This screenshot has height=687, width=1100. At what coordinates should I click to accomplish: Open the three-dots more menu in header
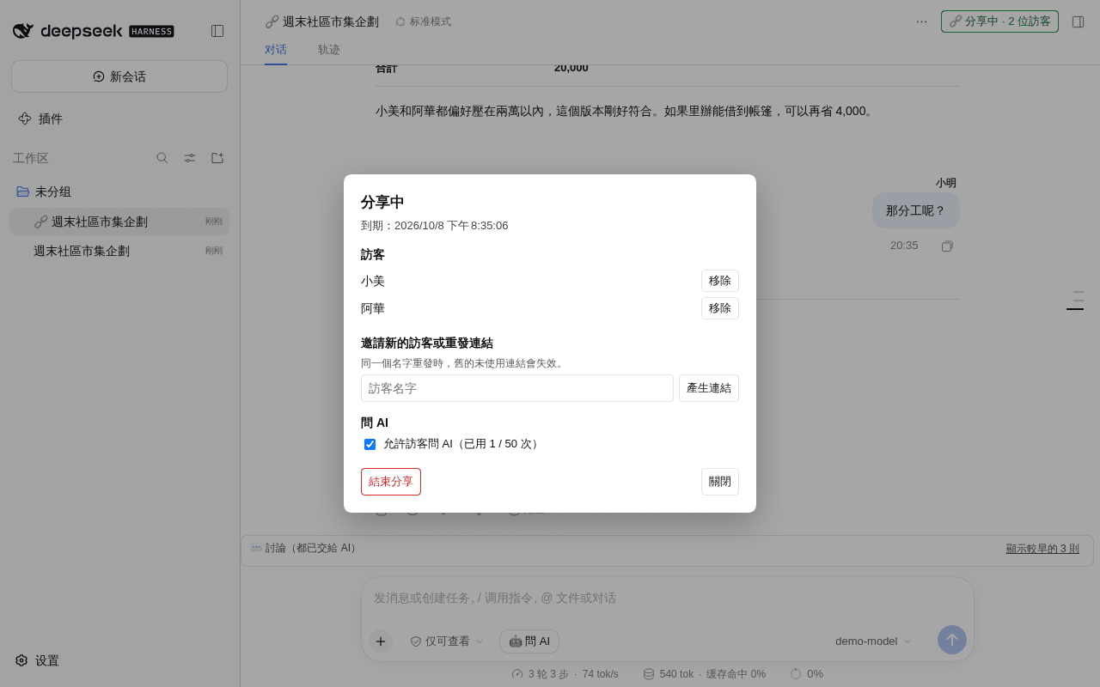click(921, 21)
